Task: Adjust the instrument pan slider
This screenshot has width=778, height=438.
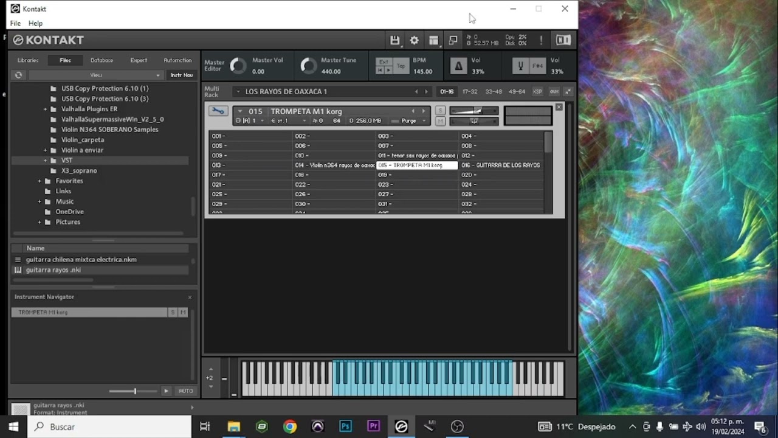Action: pos(474,121)
